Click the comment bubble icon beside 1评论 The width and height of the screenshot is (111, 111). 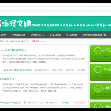[x=63, y=103]
